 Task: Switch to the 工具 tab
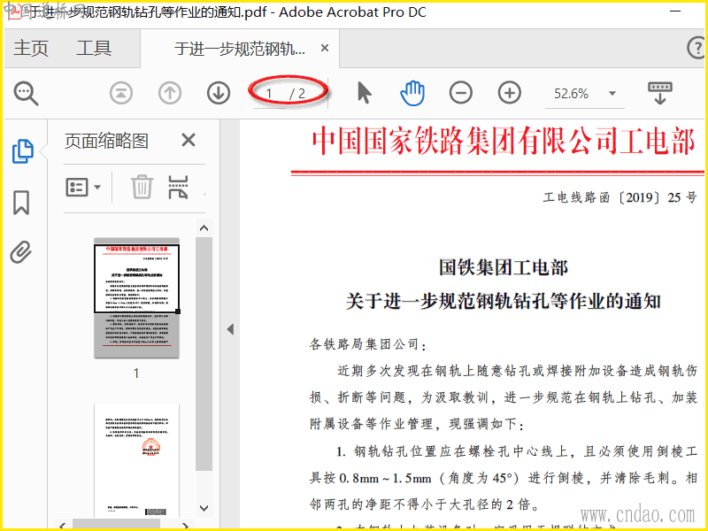pos(94,48)
